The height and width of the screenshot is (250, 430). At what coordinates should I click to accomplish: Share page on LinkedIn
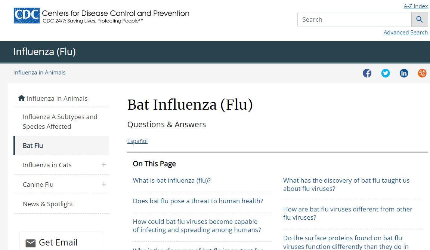click(404, 73)
